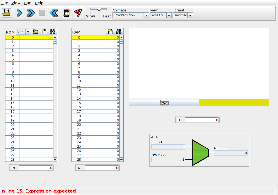Clear the RAM with the sheet icon
Viewport: 278px width, 195px height.
(x=110, y=32)
